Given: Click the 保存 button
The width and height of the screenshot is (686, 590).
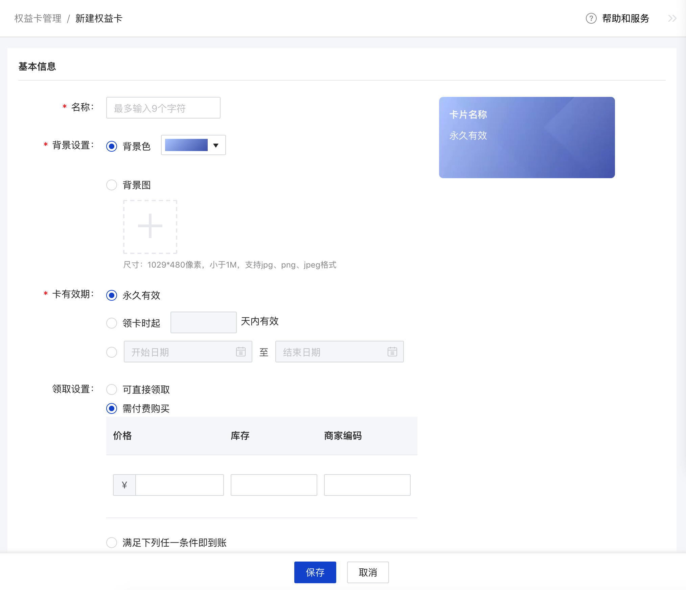Looking at the screenshot, I should point(315,572).
